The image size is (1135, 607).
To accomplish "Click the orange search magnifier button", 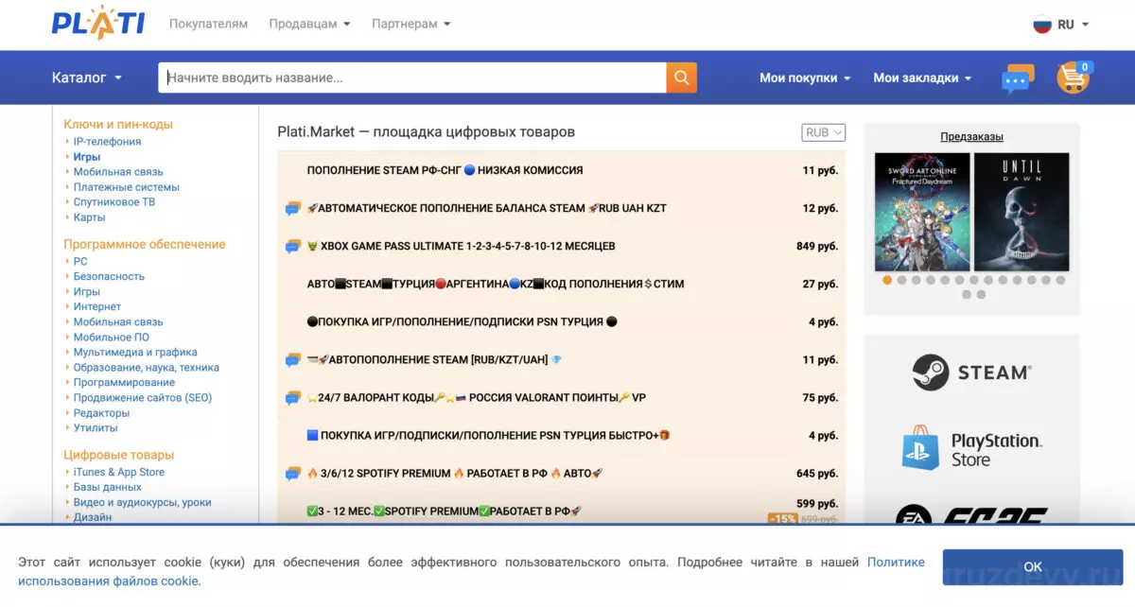I will 682,78.
